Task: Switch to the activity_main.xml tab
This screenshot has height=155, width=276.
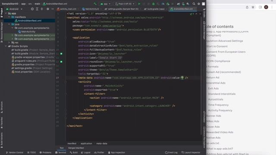Action: click(x=67, y=9)
